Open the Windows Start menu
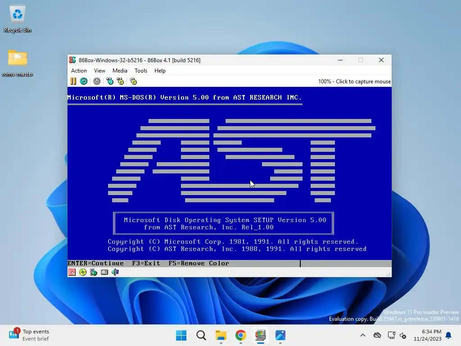This screenshot has width=461, height=346. pos(181,335)
